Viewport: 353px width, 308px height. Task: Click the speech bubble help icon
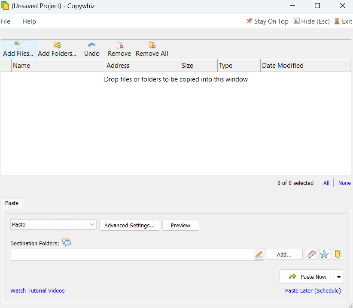[67, 242]
